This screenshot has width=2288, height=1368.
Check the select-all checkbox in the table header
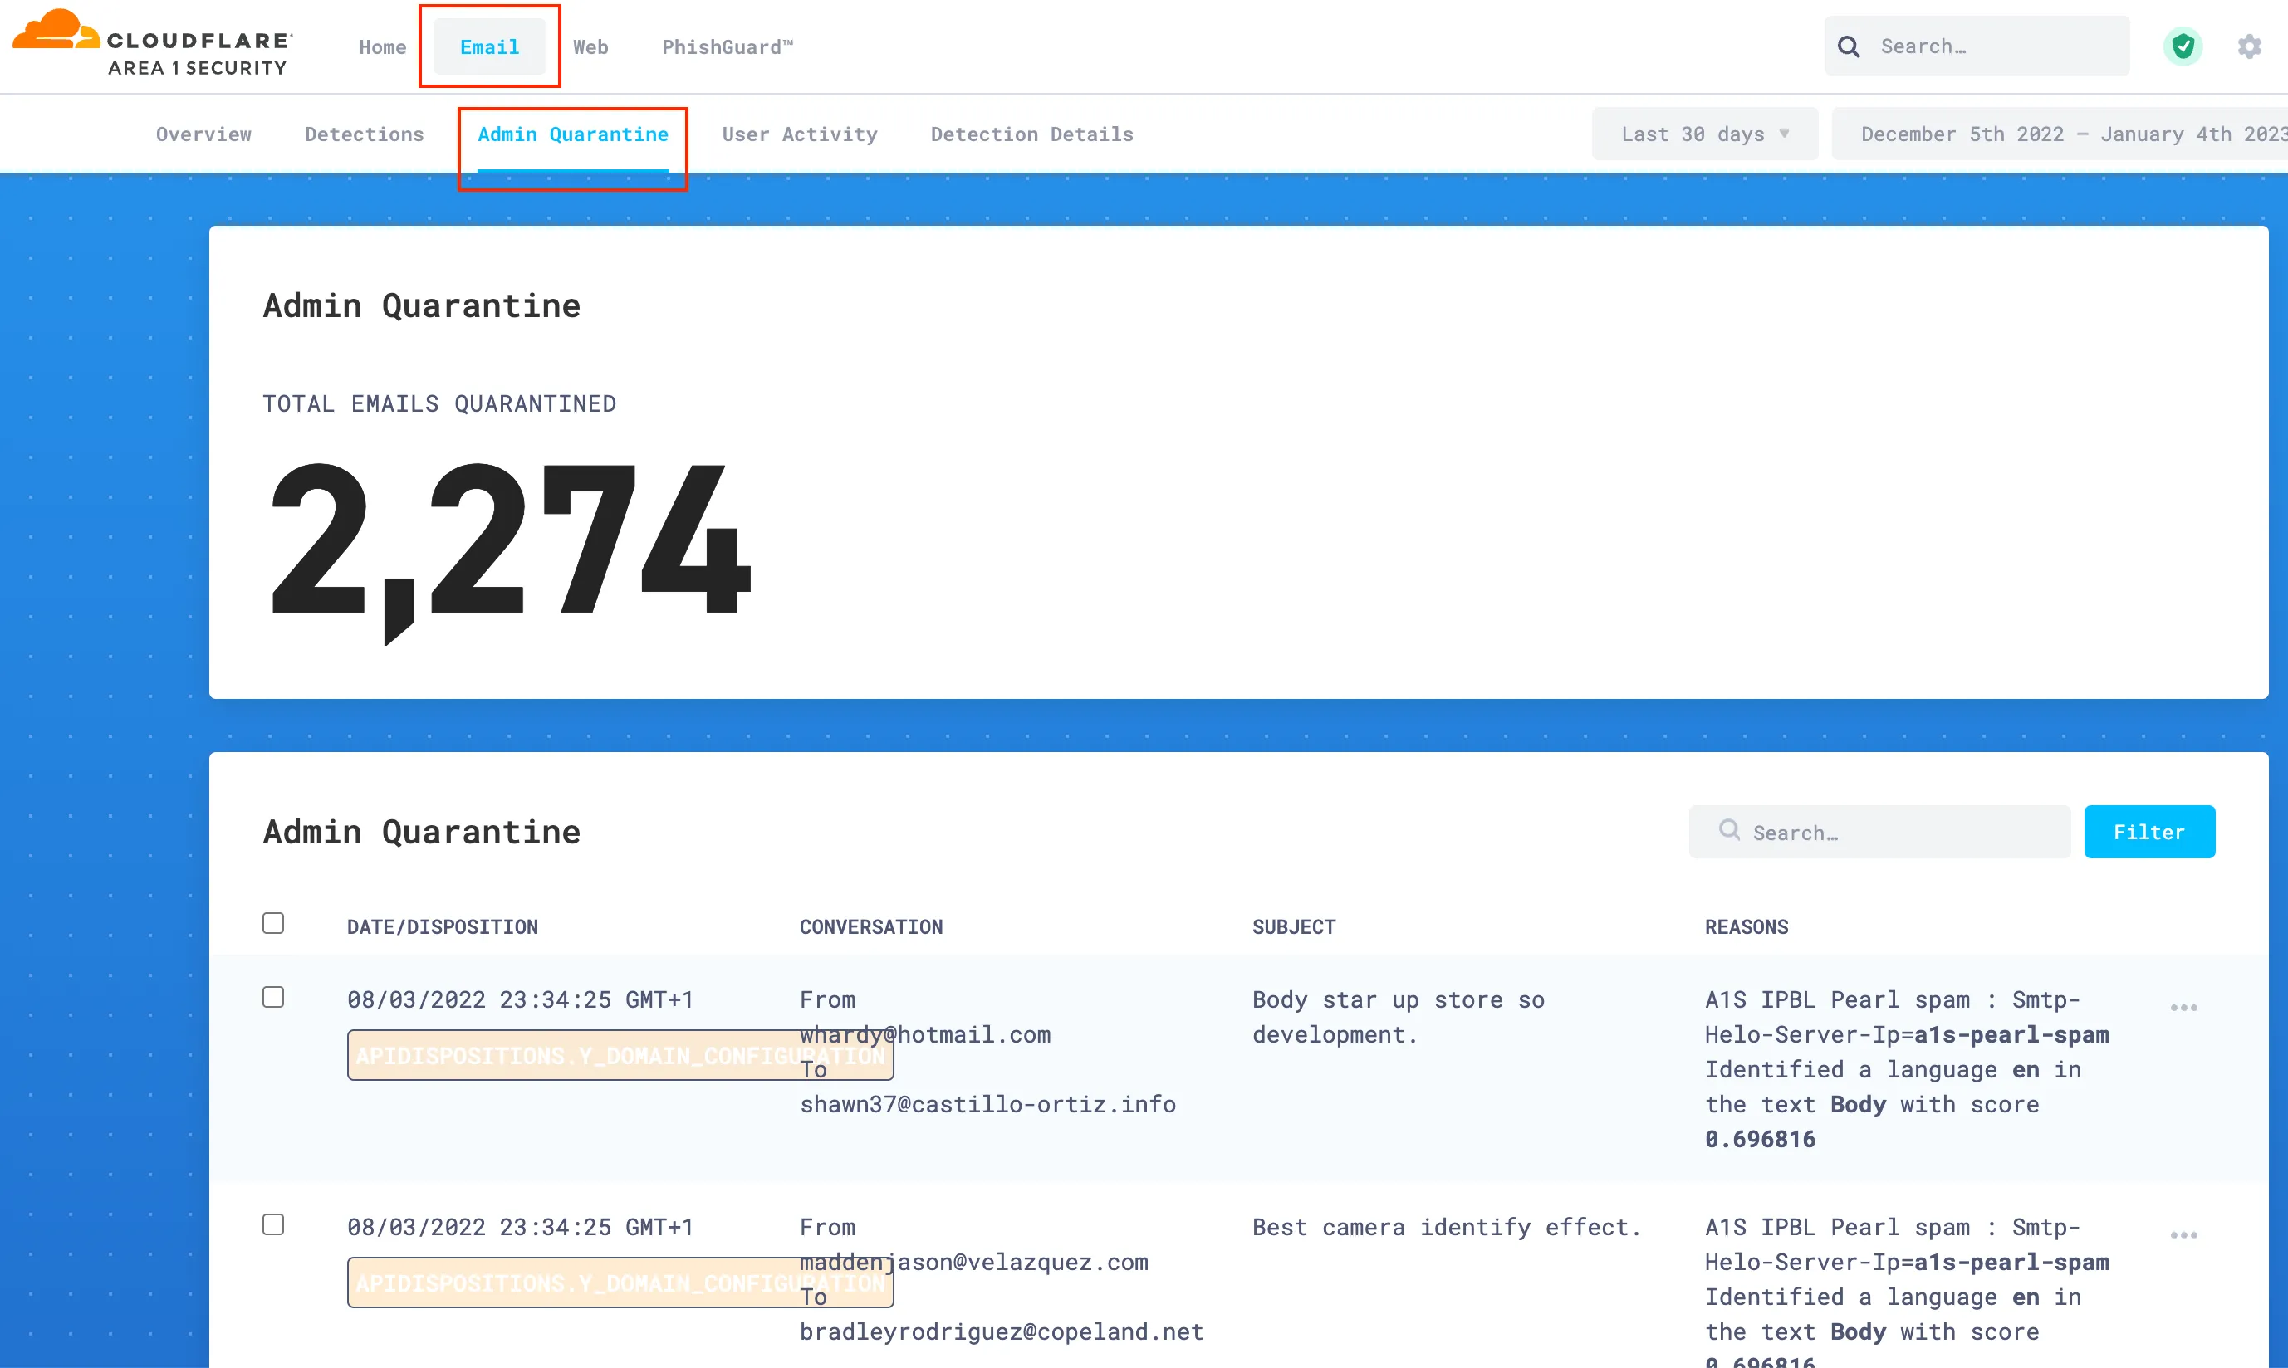[273, 922]
